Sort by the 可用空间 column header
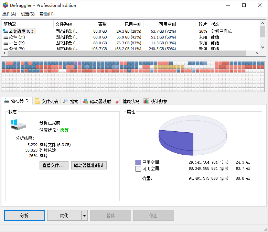The width and height of the screenshot is (268, 232). pyautogui.click(x=161, y=24)
